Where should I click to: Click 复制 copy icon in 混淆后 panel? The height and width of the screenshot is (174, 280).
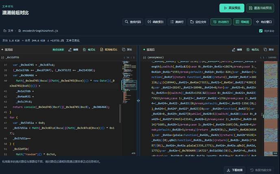coord(265,49)
